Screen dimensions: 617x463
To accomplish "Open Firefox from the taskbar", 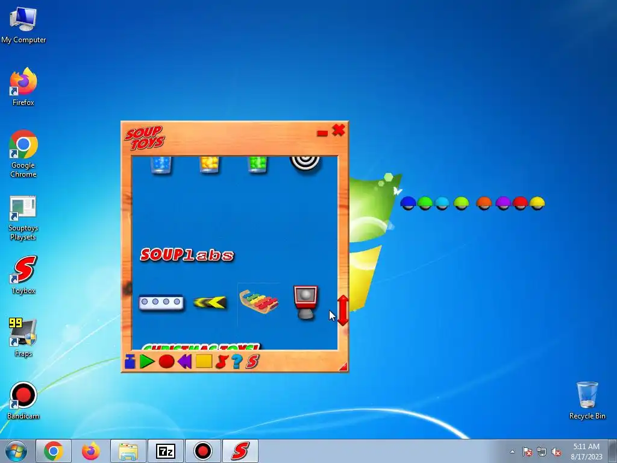I will pos(91,451).
